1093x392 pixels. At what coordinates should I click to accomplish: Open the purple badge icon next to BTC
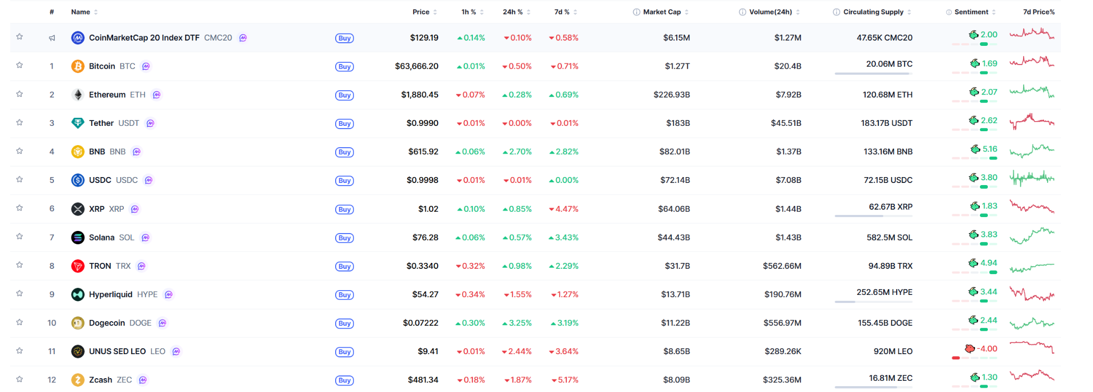pyautogui.click(x=146, y=66)
